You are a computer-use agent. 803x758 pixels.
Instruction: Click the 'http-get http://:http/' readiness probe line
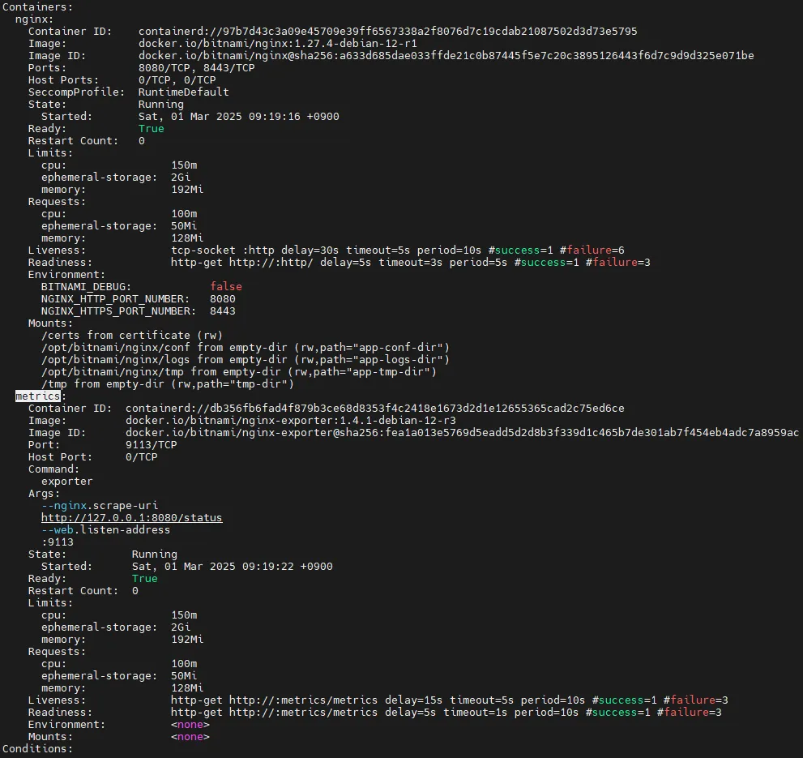(410, 263)
